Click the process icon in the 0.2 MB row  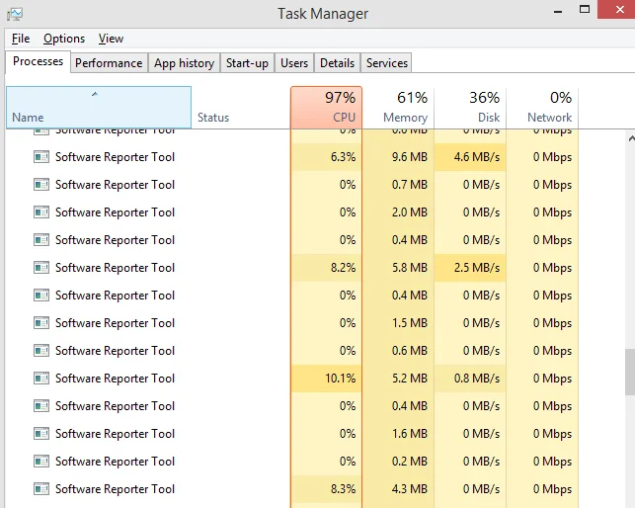pyautogui.click(x=41, y=461)
